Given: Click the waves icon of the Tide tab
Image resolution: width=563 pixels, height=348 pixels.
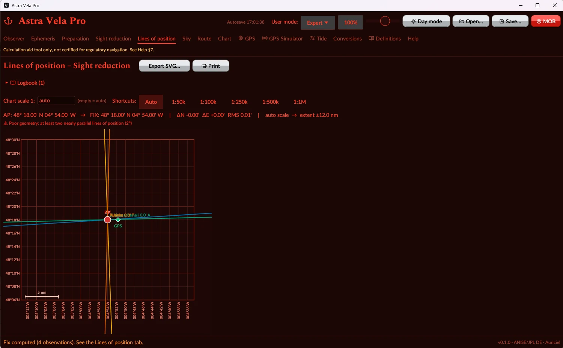Looking at the screenshot, I should click(312, 38).
